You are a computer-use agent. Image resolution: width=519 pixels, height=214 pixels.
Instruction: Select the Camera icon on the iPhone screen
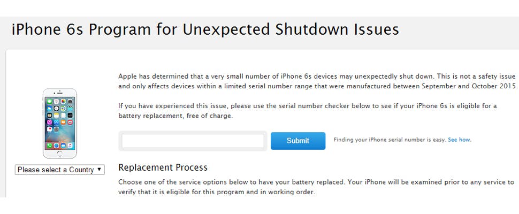pyautogui.click(x=70, y=101)
